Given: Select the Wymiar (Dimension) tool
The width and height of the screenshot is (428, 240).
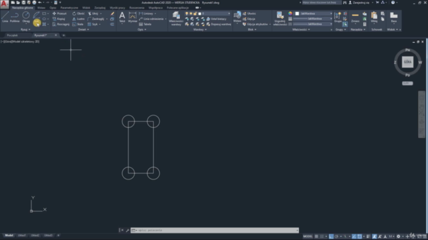Looking at the screenshot, I should [132, 17].
